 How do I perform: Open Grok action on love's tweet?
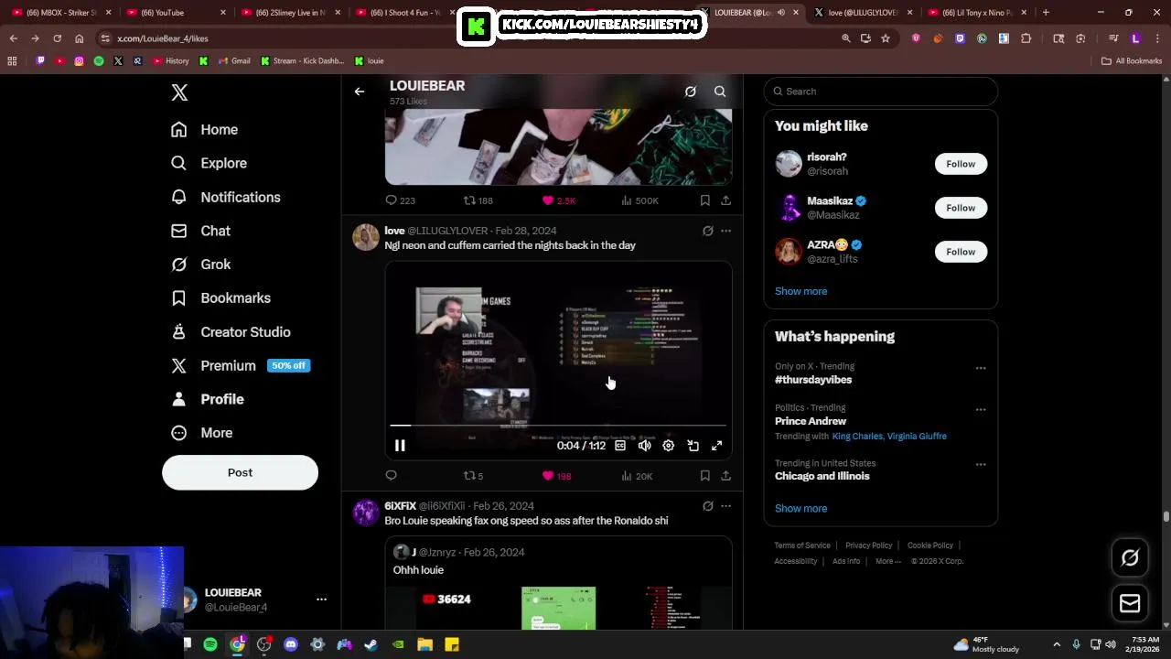click(707, 231)
